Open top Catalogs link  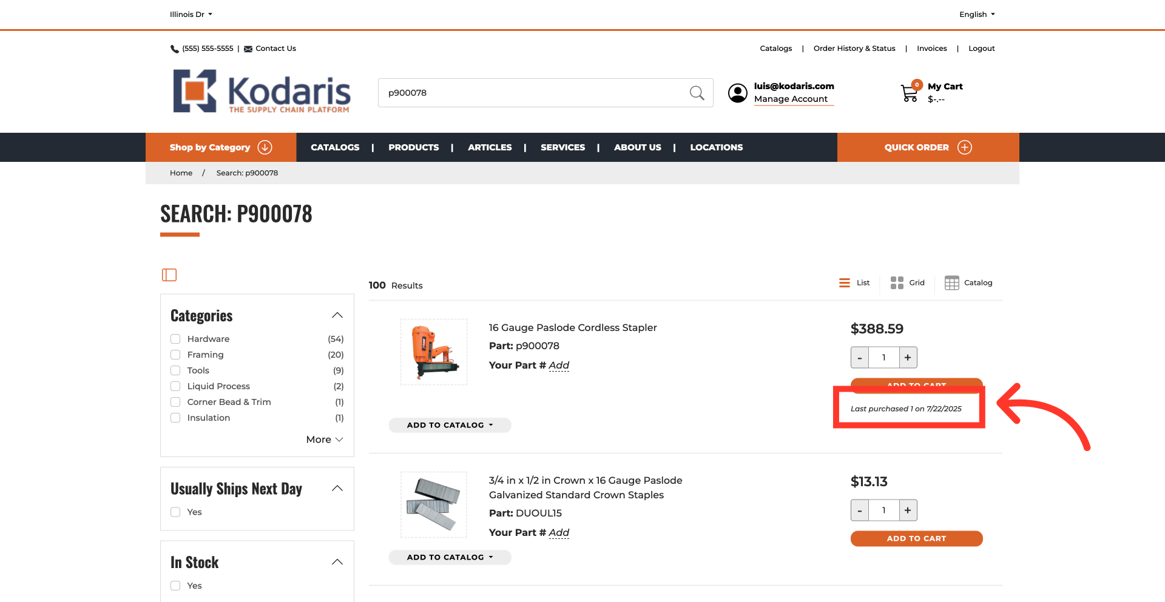776,48
